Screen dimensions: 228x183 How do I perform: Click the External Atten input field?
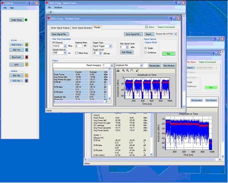tap(79, 46)
